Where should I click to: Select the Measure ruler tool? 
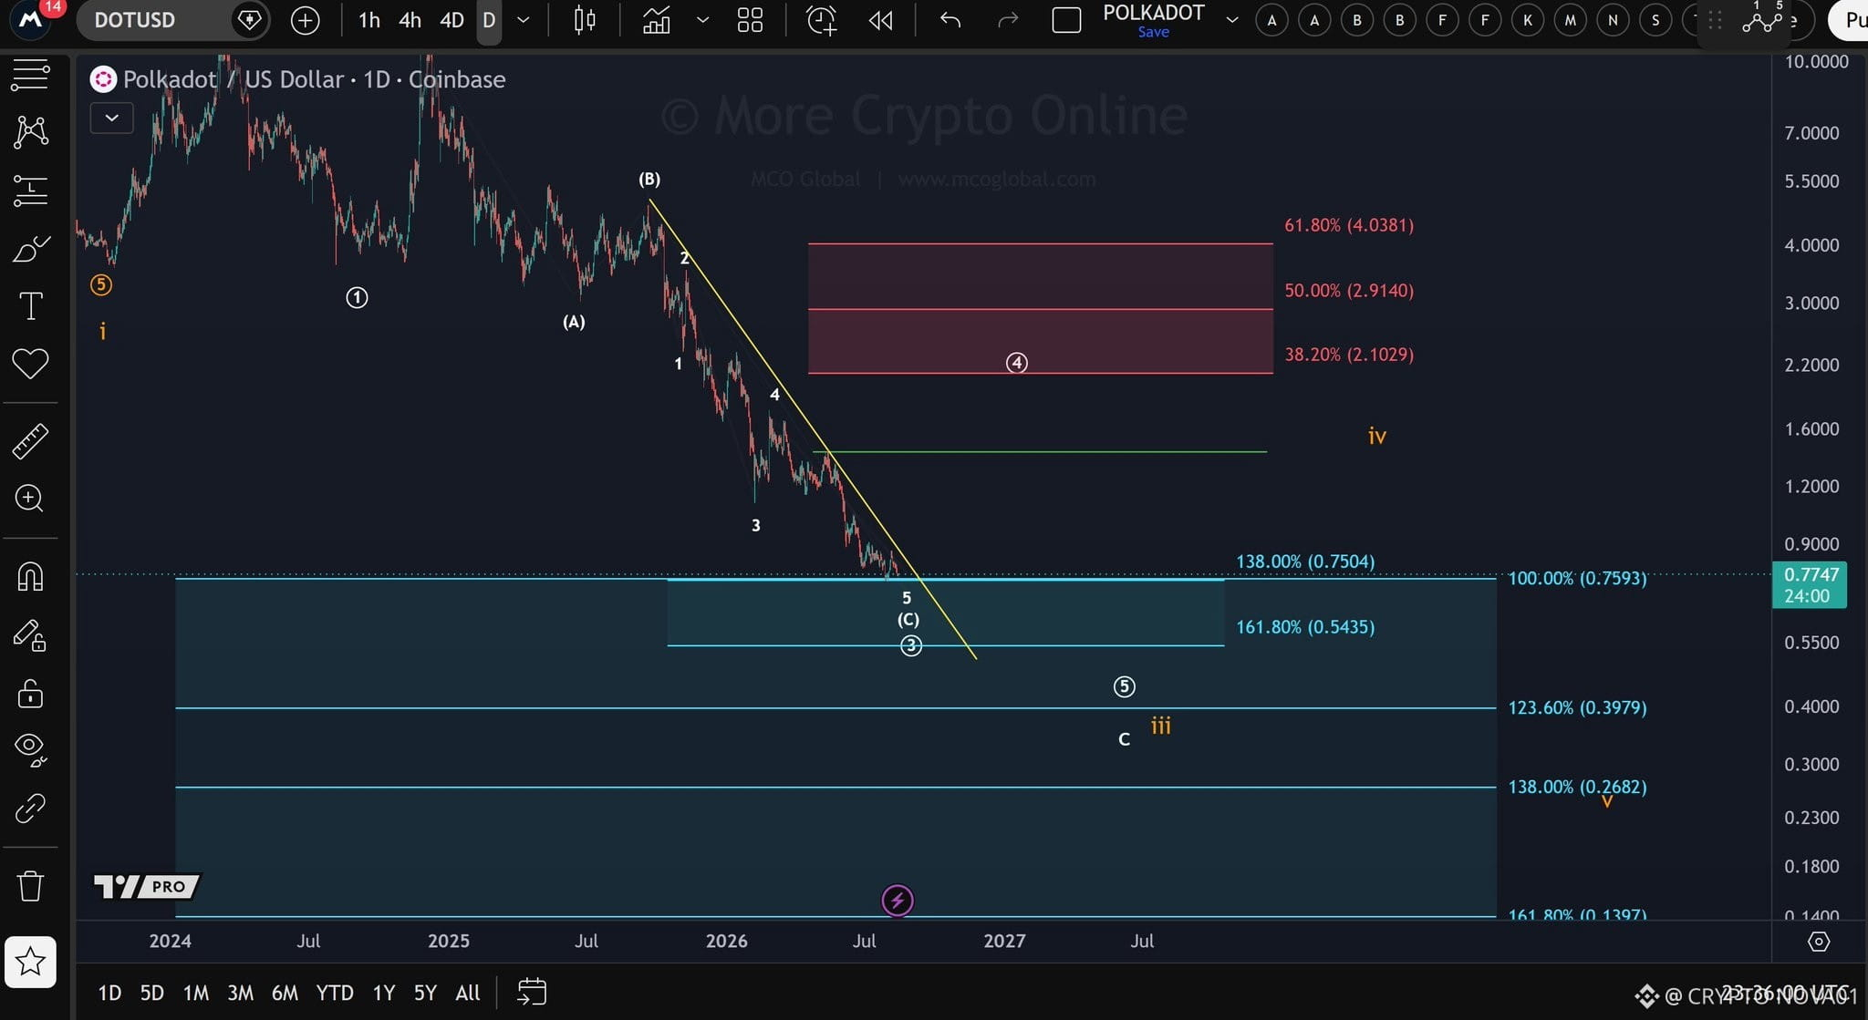[x=30, y=441]
